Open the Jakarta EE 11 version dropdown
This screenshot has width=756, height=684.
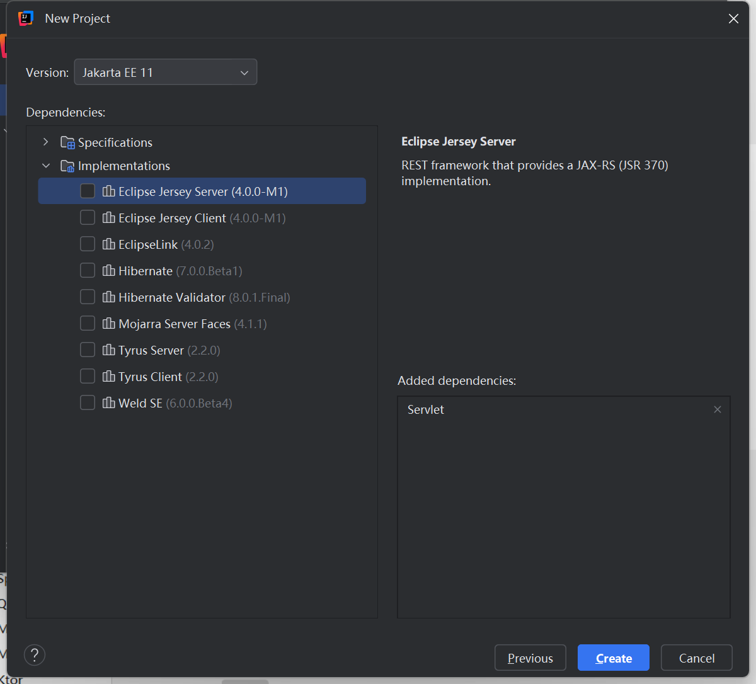point(166,72)
